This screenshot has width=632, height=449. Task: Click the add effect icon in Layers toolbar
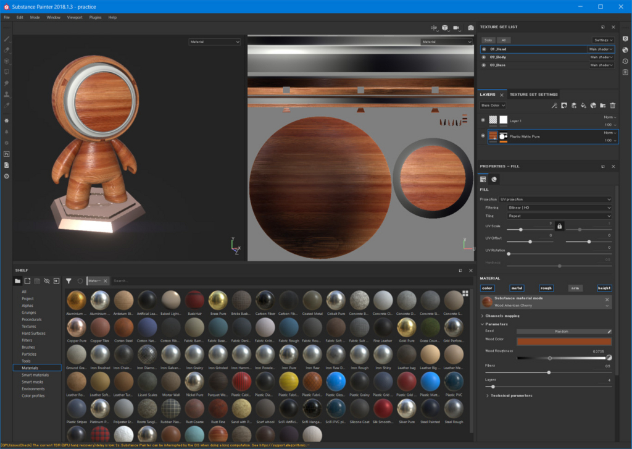(564, 106)
